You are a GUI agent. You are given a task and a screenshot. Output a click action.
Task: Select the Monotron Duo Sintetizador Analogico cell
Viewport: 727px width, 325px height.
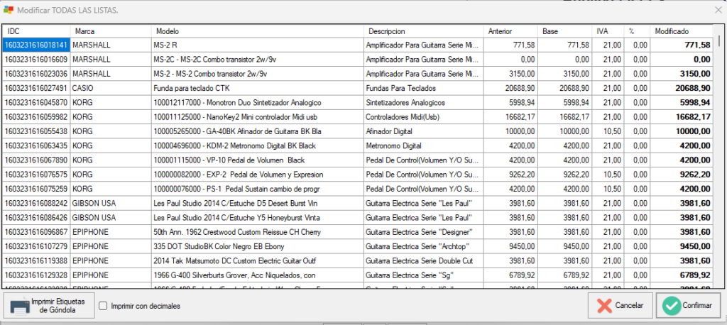[x=257, y=102]
